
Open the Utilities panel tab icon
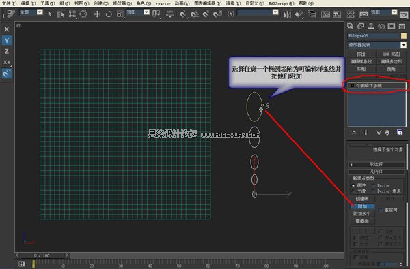402,26
